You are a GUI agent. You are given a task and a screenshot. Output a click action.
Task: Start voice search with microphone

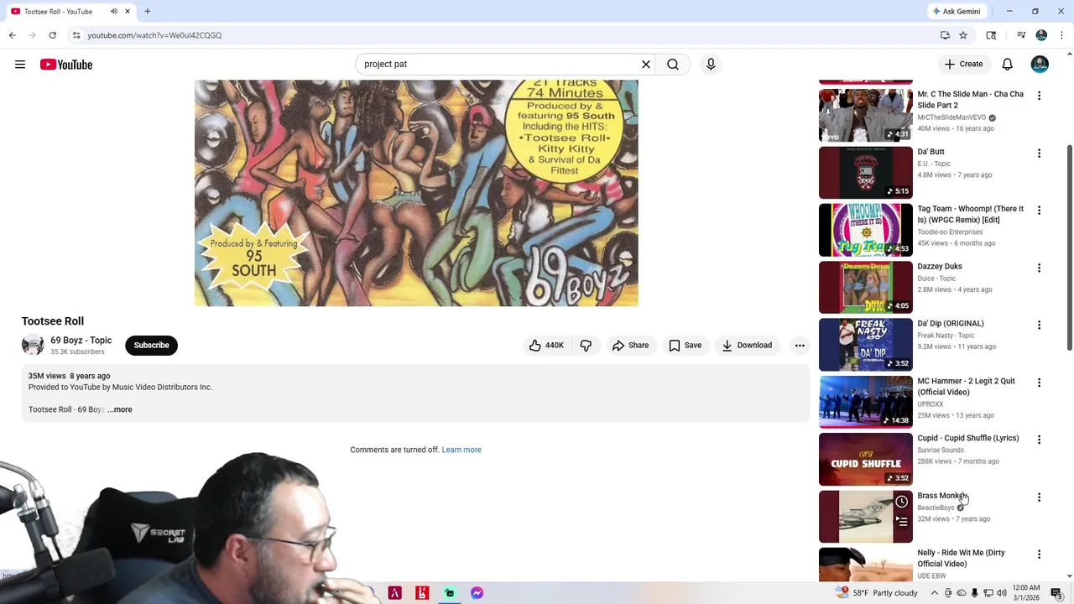[711, 65]
